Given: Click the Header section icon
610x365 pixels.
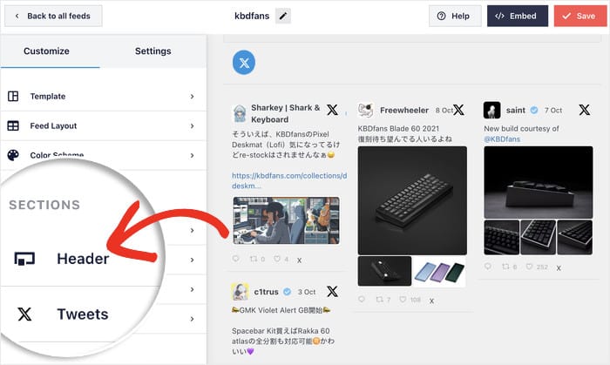Looking at the screenshot, I should pos(25,259).
